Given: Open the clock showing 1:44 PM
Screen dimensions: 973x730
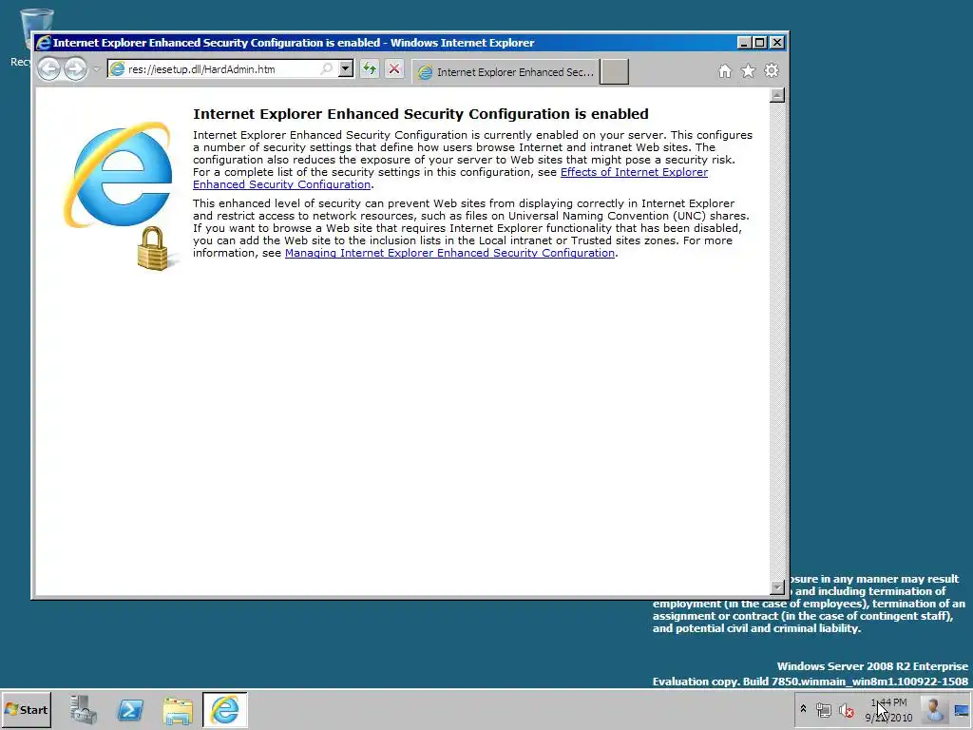Looking at the screenshot, I should click(x=888, y=709).
